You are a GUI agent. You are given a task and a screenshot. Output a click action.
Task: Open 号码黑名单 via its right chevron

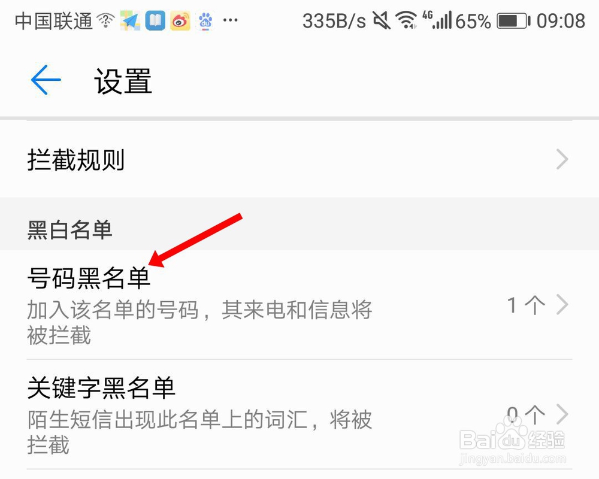tap(562, 304)
